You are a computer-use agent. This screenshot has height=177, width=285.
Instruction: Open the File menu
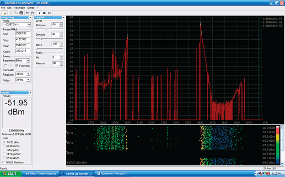pos(3,8)
